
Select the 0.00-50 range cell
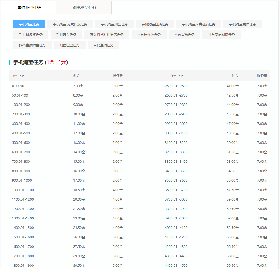[x=18, y=86]
